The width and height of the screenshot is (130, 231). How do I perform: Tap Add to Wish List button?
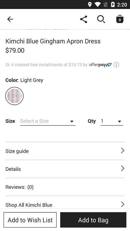pyautogui.click(x=30, y=220)
